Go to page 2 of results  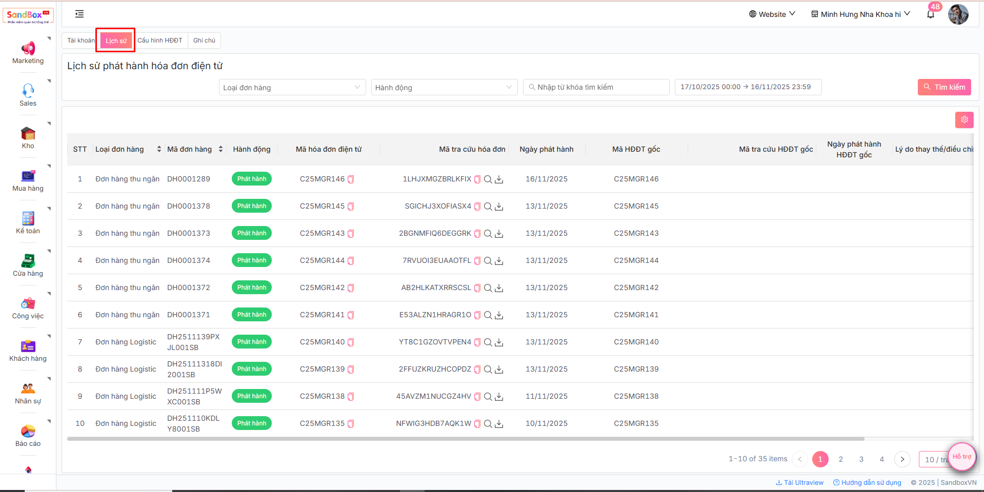pos(840,459)
